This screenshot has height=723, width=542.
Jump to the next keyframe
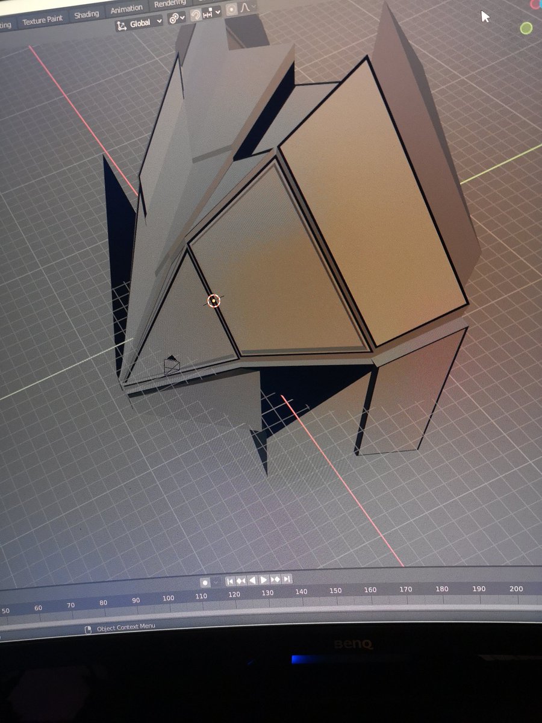275,580
